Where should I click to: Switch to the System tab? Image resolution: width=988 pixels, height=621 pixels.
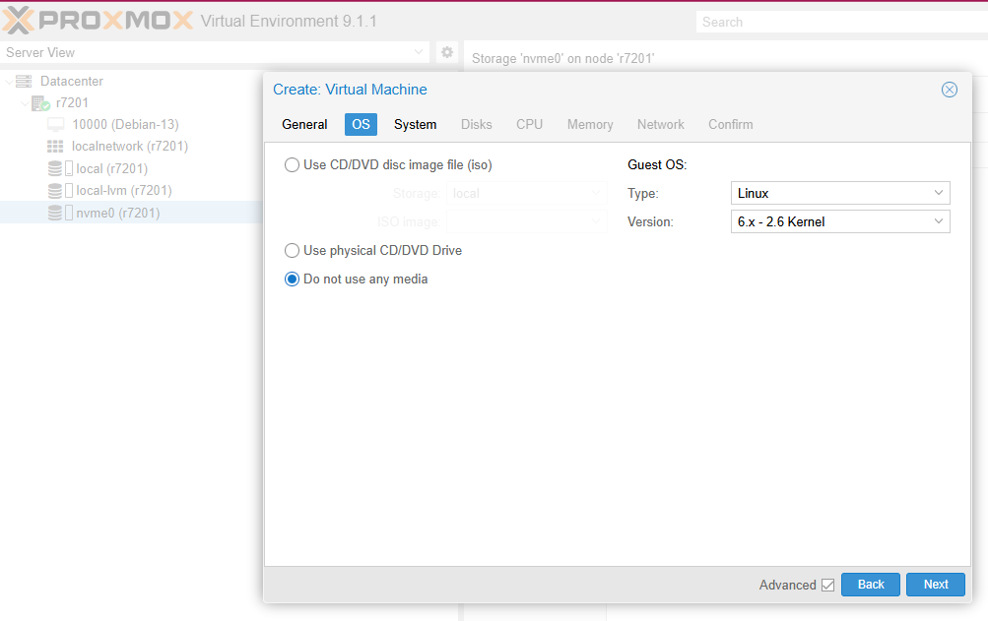(415, 125)
